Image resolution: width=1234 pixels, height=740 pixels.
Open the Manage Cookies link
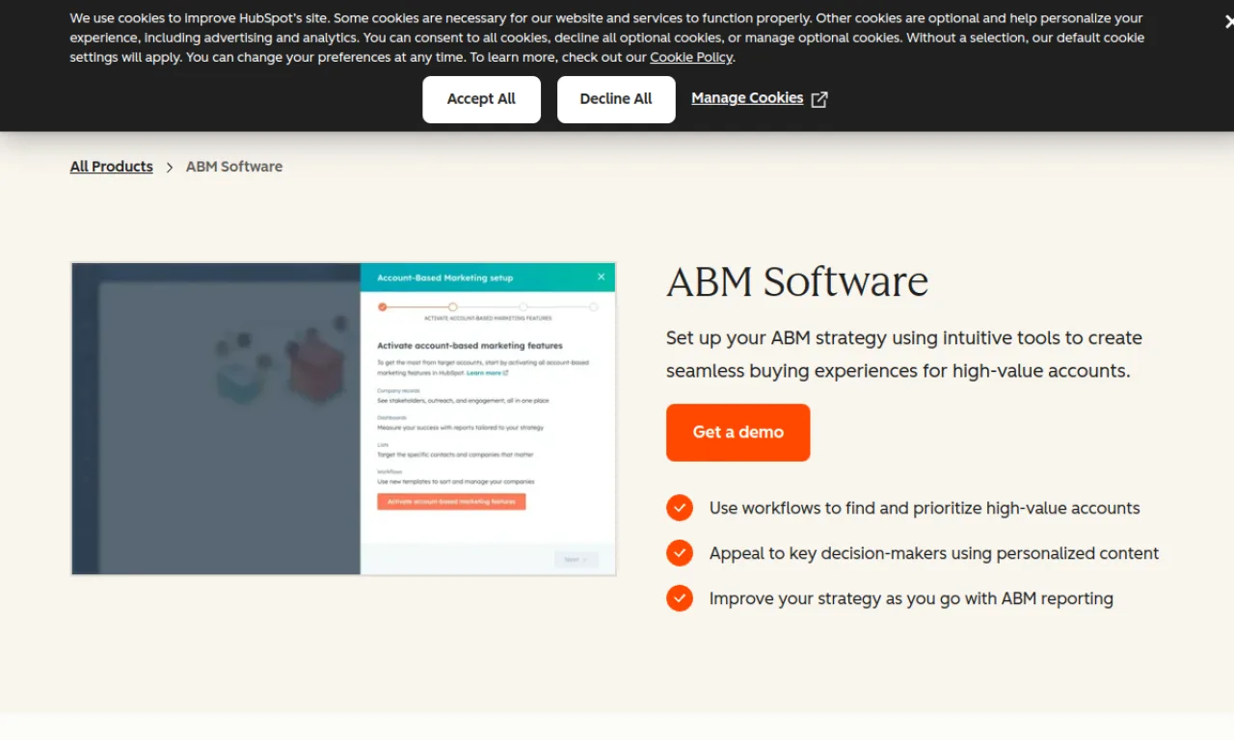pyautogui.click(x=747, y=98)
